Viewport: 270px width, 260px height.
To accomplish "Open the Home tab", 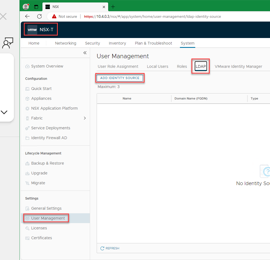I will click(34, 43).
